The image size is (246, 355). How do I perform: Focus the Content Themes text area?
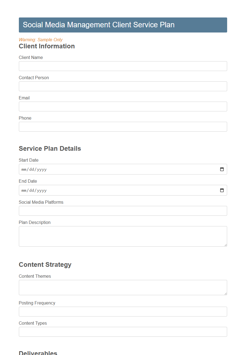click(122, 287)
